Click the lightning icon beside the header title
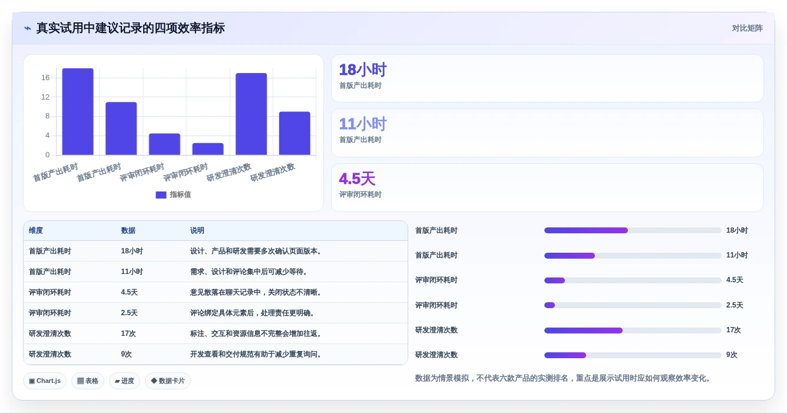Image resolution: width=787 pixels, height=413 pixels. [28, 28]
